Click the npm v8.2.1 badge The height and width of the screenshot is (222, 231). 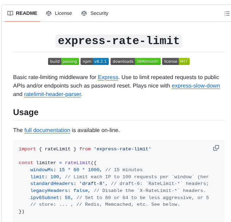pyautogui.click(x=95, y=61)
